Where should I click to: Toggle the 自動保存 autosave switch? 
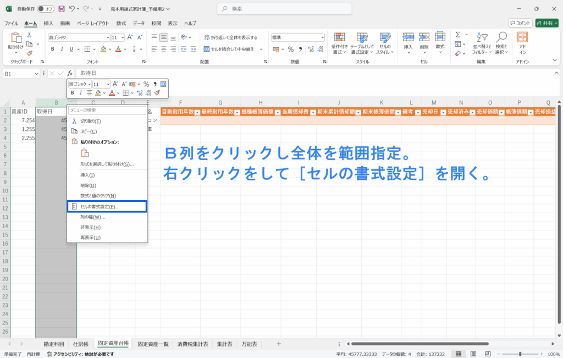click(46, 9)
